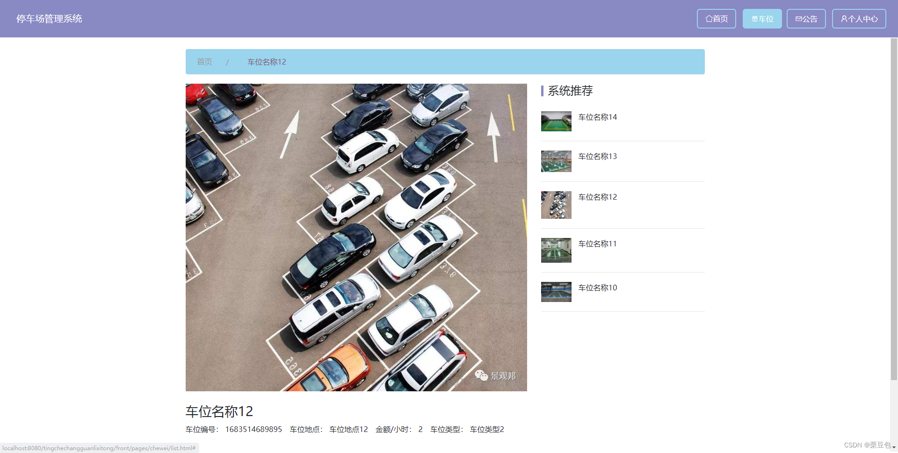
Task: Select recommended link 车位名称10
Action: tap(597, 288)
